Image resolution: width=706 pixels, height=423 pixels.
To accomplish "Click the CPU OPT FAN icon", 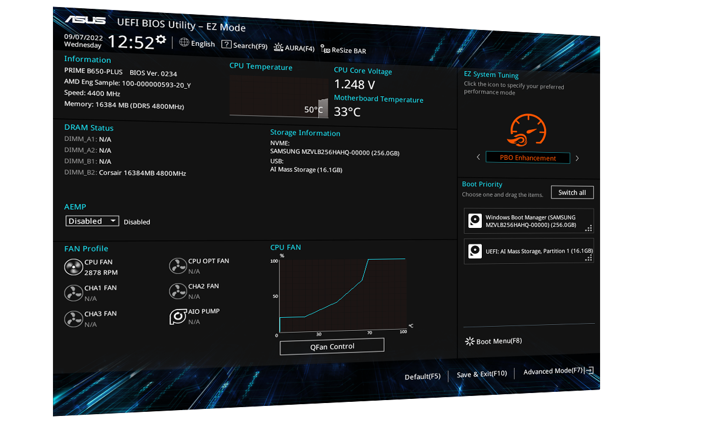I will coord(178,266).
